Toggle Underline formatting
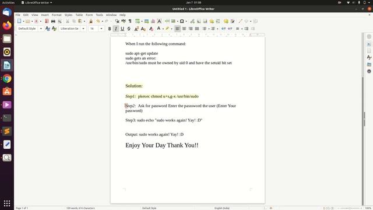This screenshot has width=373, height=210. click(x=122, y=29)
